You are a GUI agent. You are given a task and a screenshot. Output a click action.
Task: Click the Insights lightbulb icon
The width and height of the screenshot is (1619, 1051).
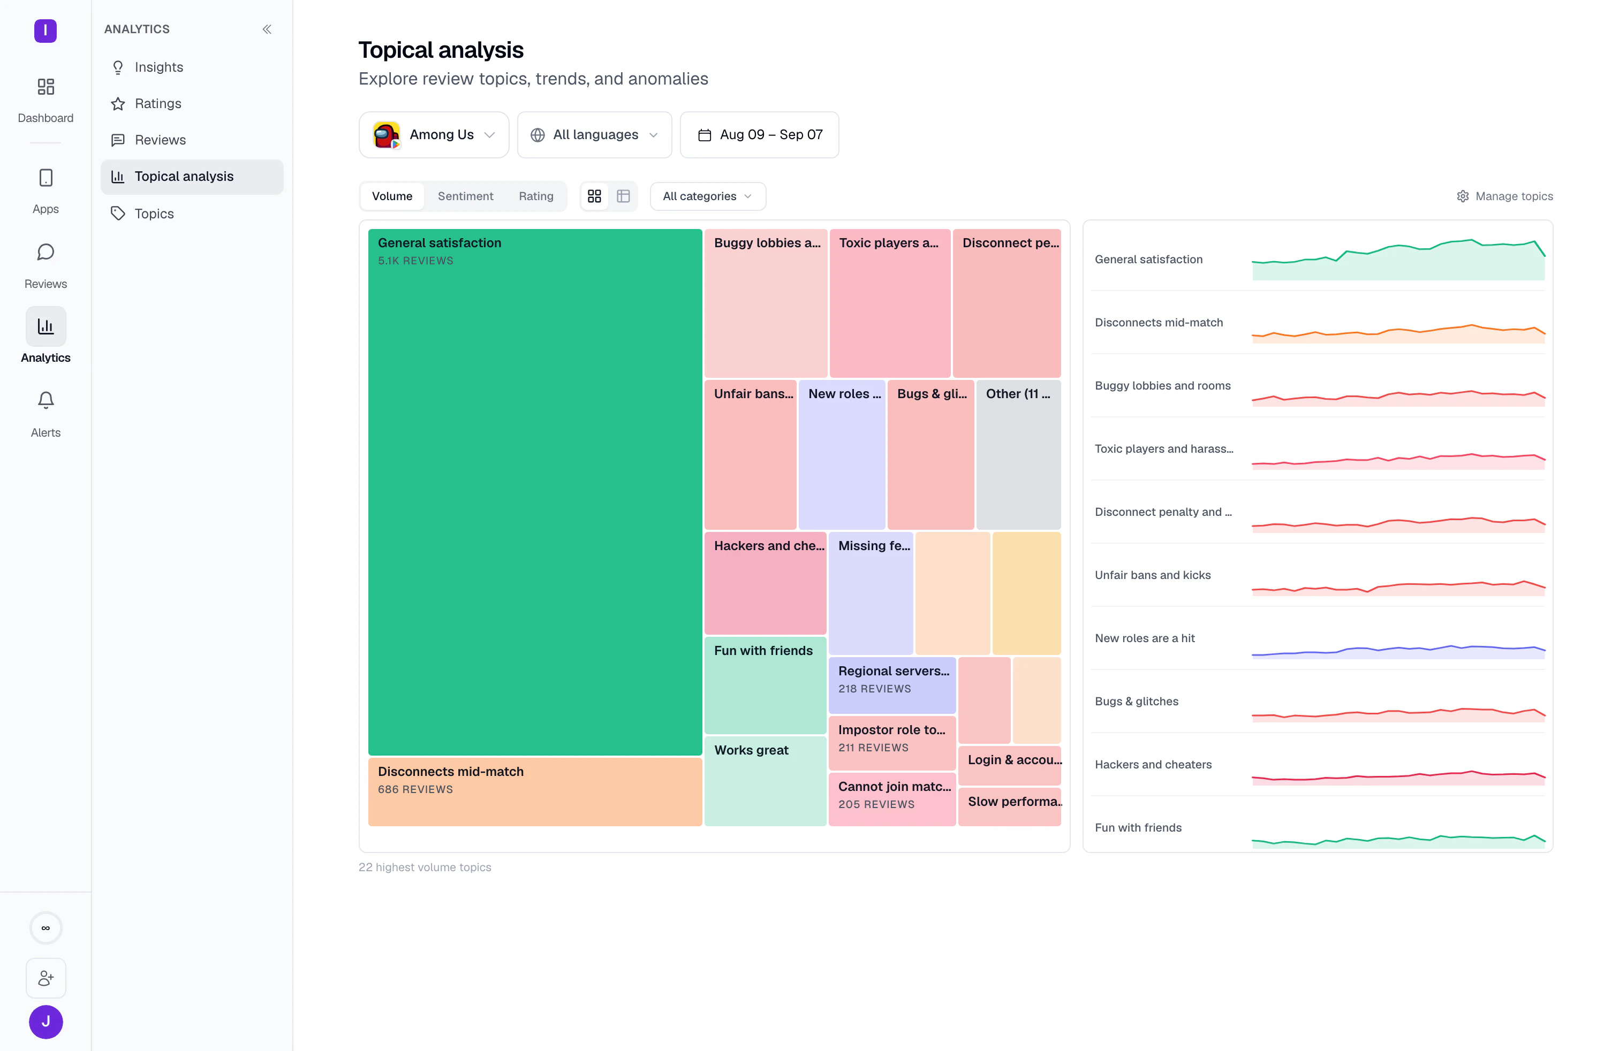click(118, 67)
